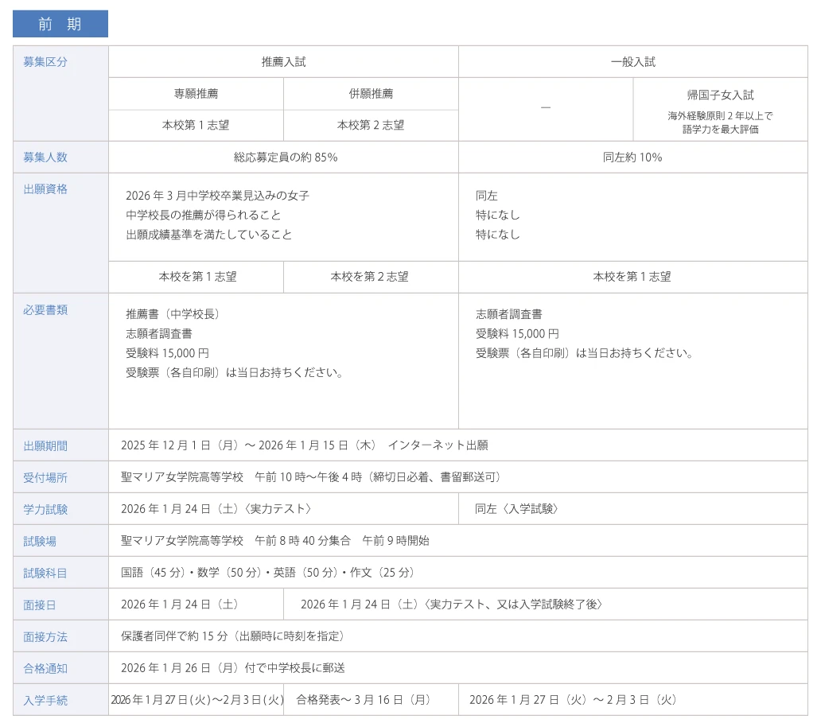Click the 〈入学試験〉 cell
This screenshot has width=821, height=727.
coord(516,509)
